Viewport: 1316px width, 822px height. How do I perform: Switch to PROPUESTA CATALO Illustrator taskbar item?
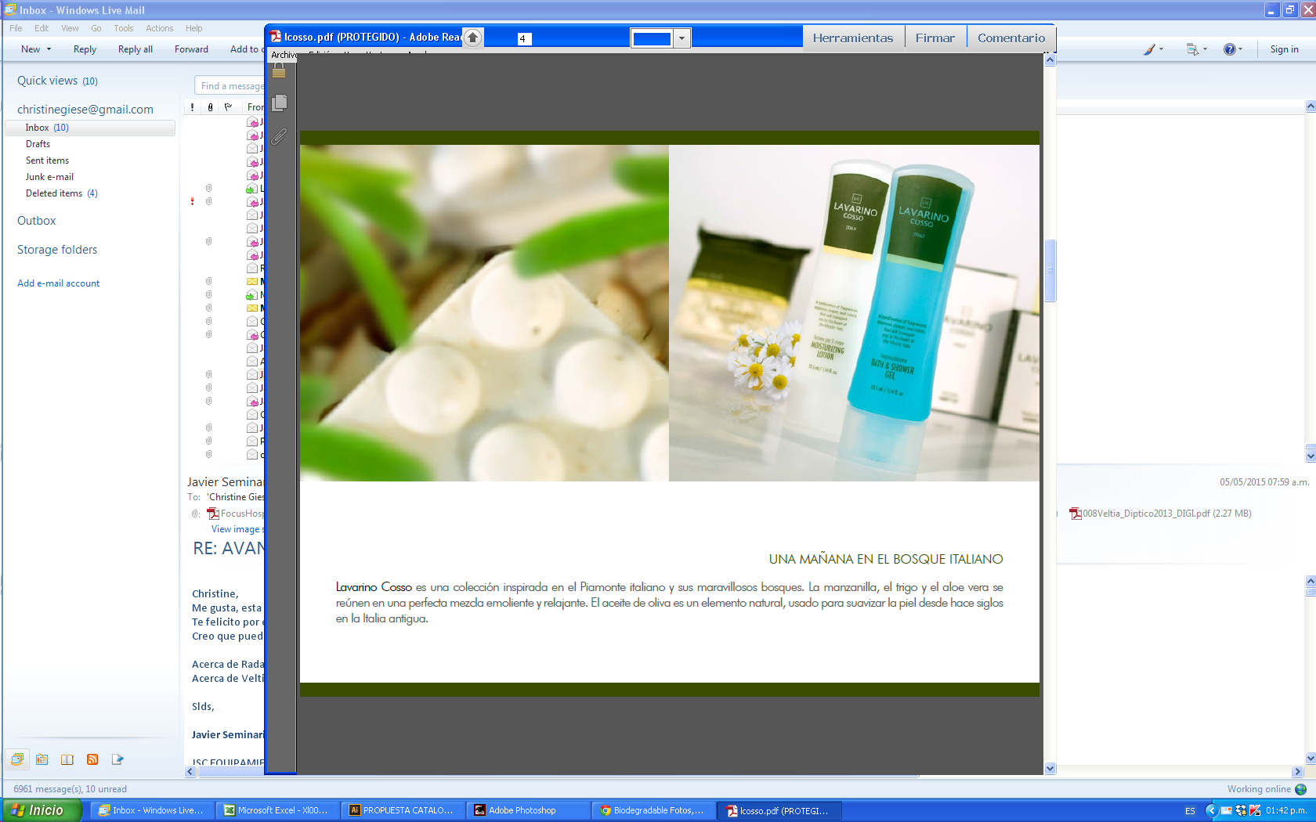pyautogui.click(x=403, y=810)
